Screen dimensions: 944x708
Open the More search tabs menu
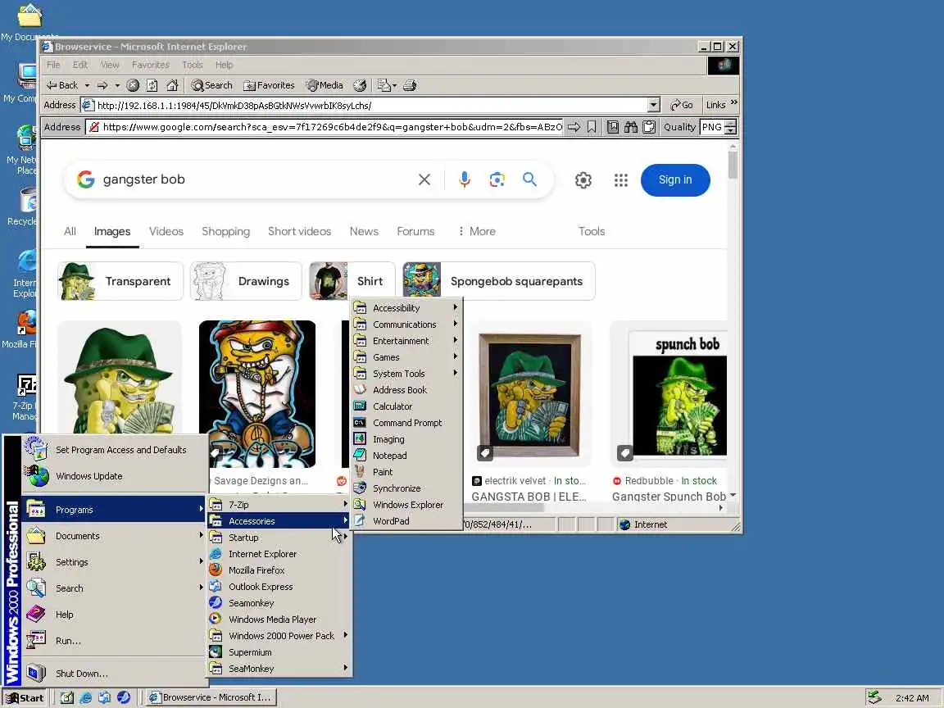coord(476,231)
